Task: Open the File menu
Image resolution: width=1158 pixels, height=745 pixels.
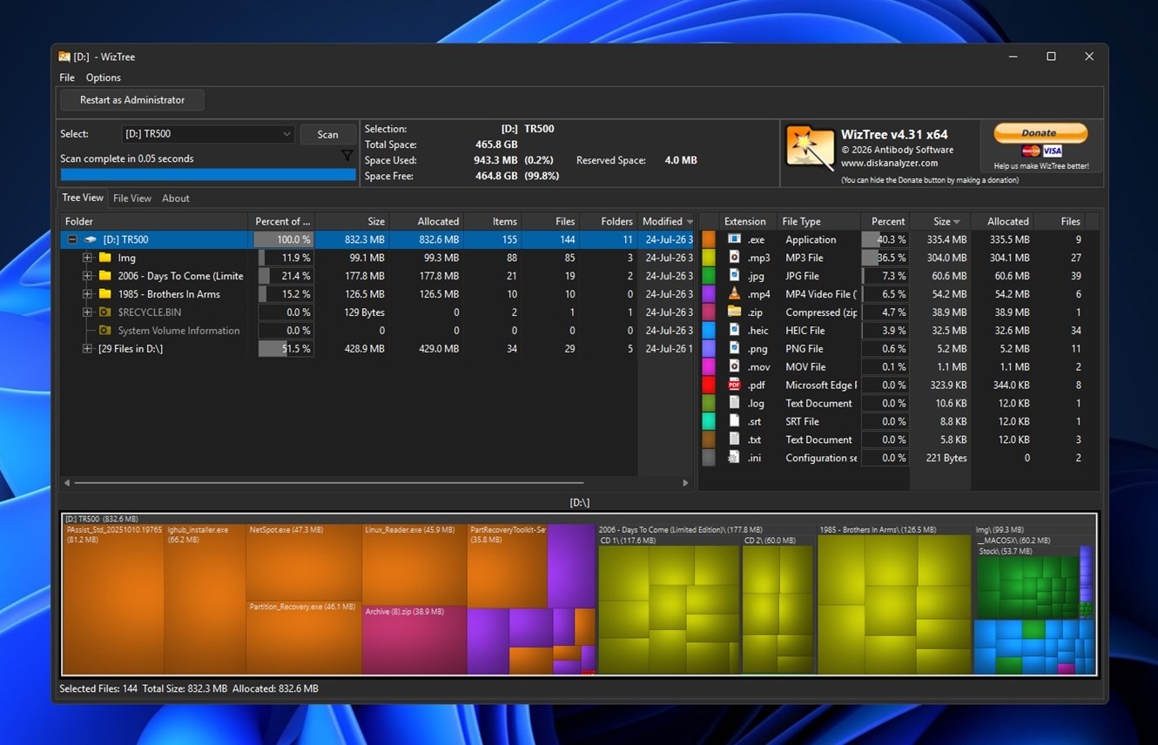Action: click(67, 77)
